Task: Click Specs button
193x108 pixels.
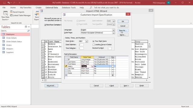Action: click(x=123, y=35)
